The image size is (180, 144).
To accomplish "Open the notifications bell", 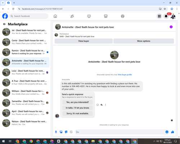I will coord(166,16).
